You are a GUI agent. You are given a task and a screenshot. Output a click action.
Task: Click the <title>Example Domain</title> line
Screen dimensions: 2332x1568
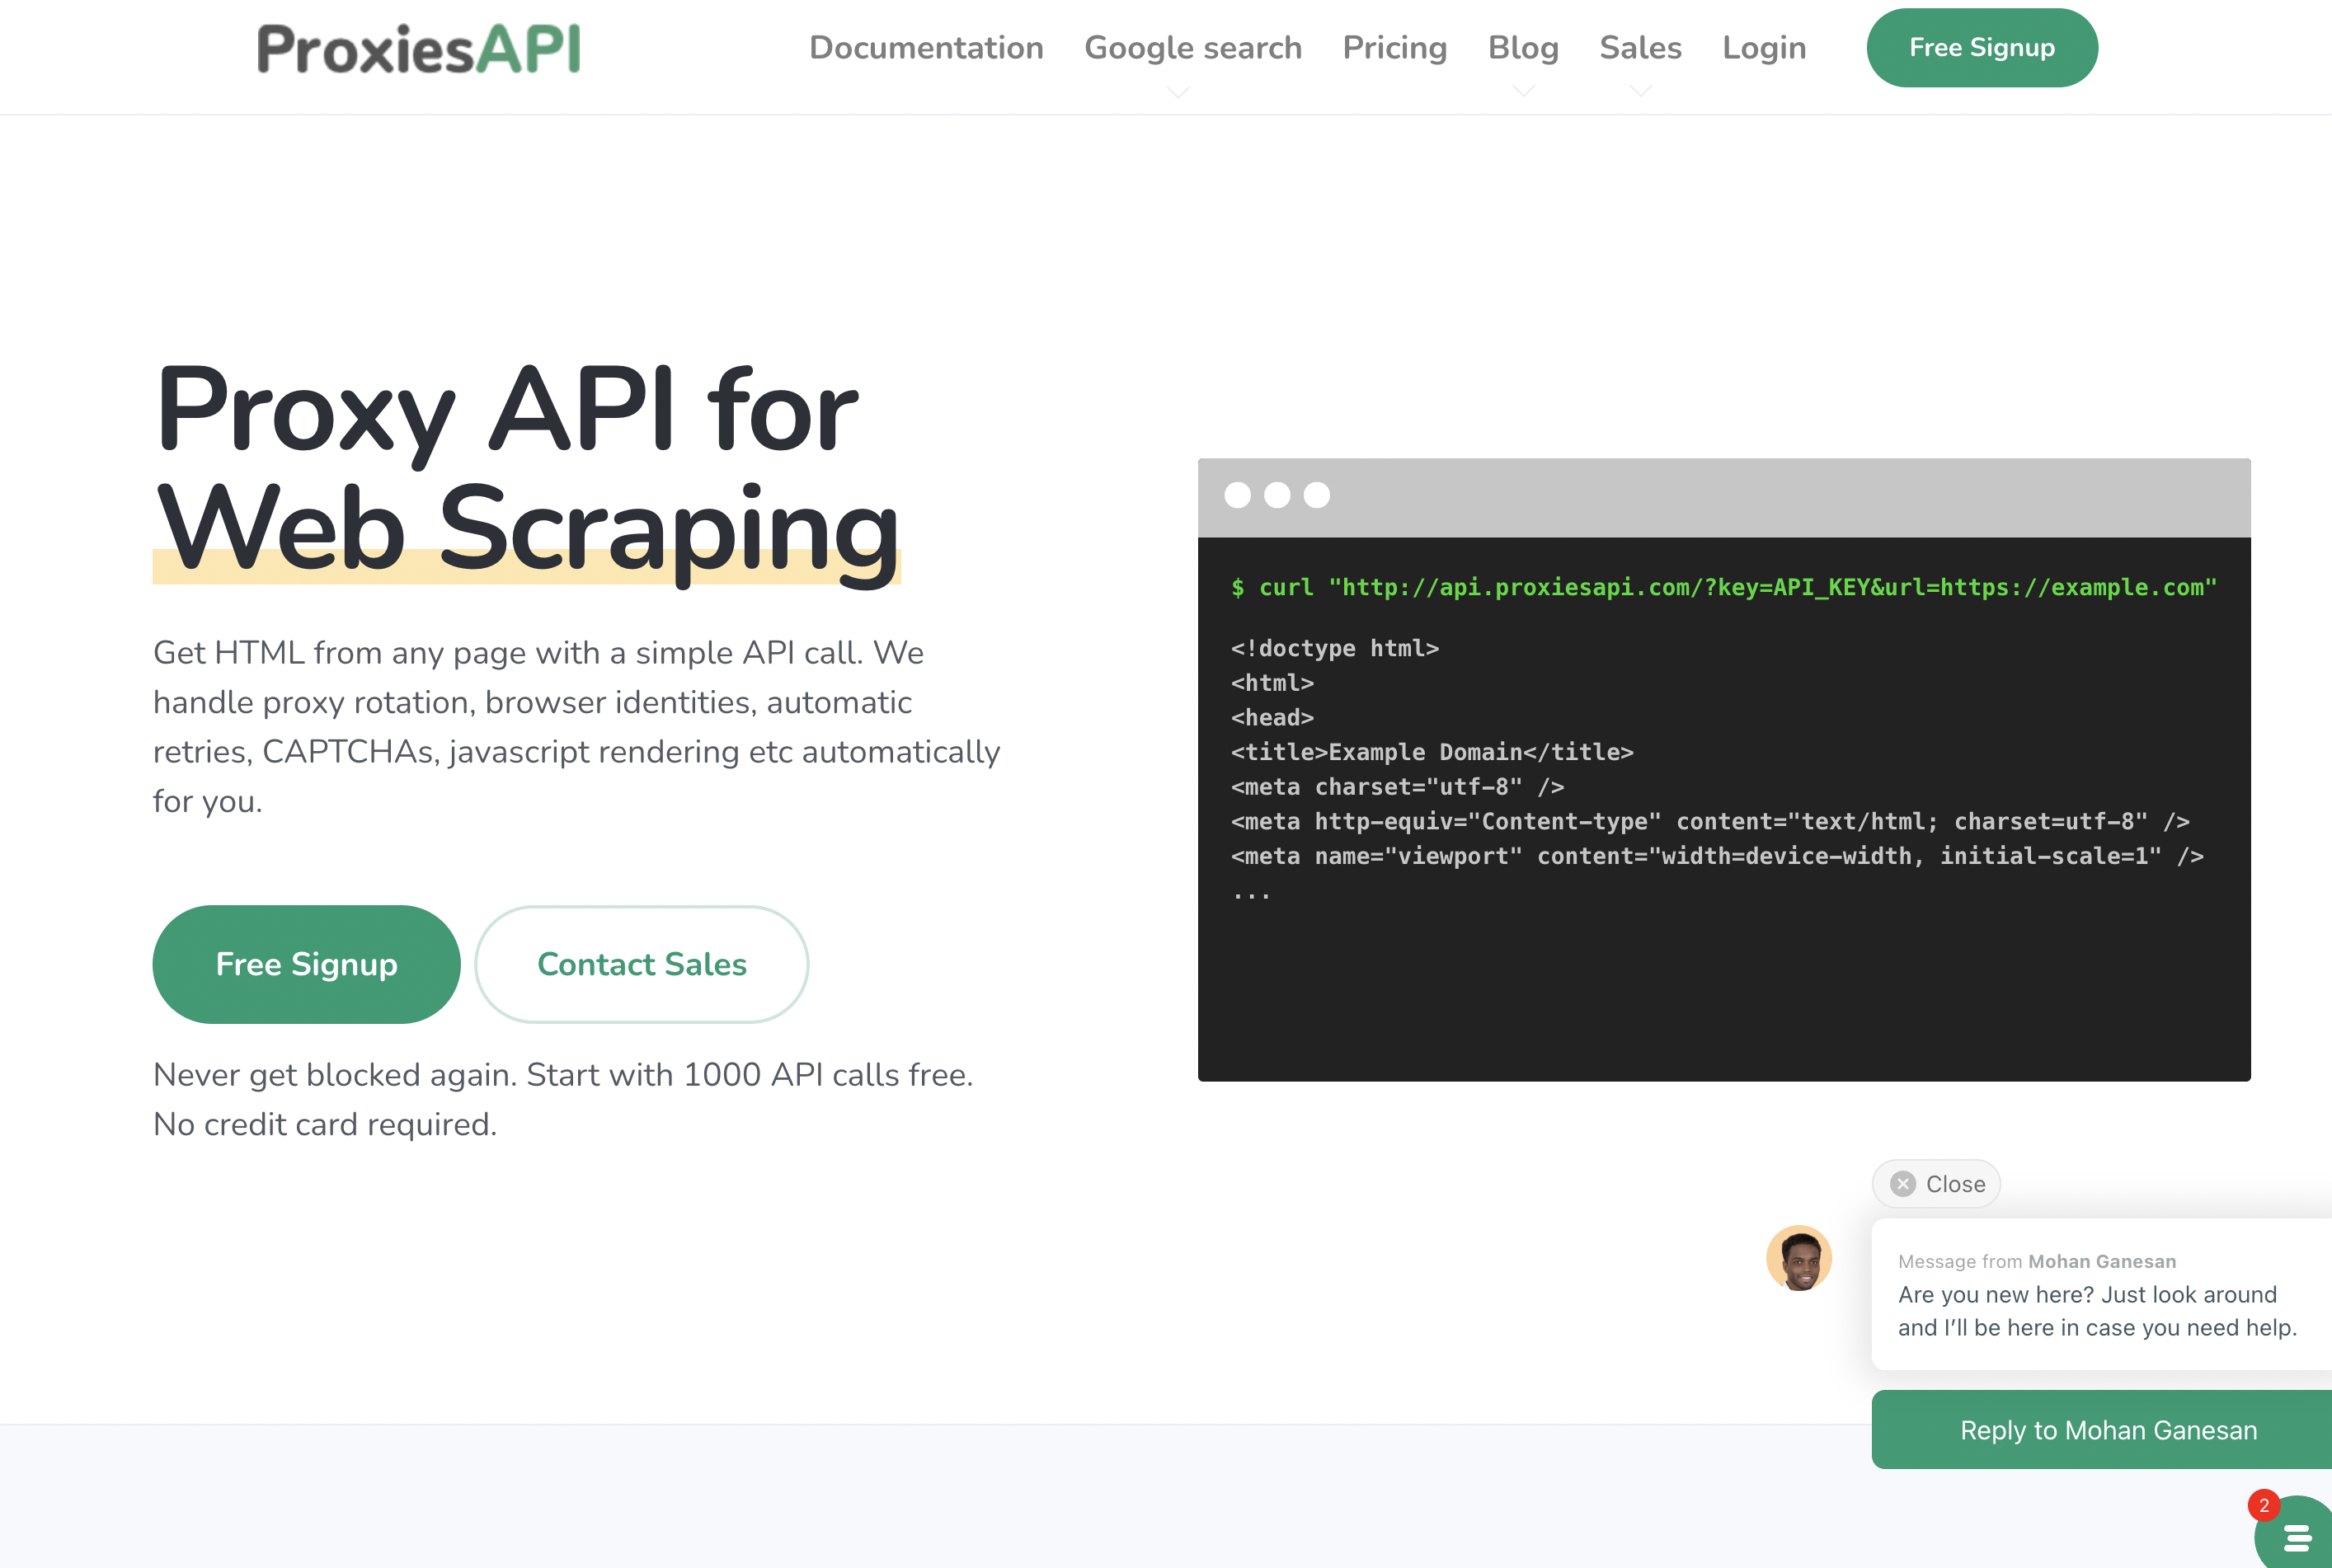1432,752
